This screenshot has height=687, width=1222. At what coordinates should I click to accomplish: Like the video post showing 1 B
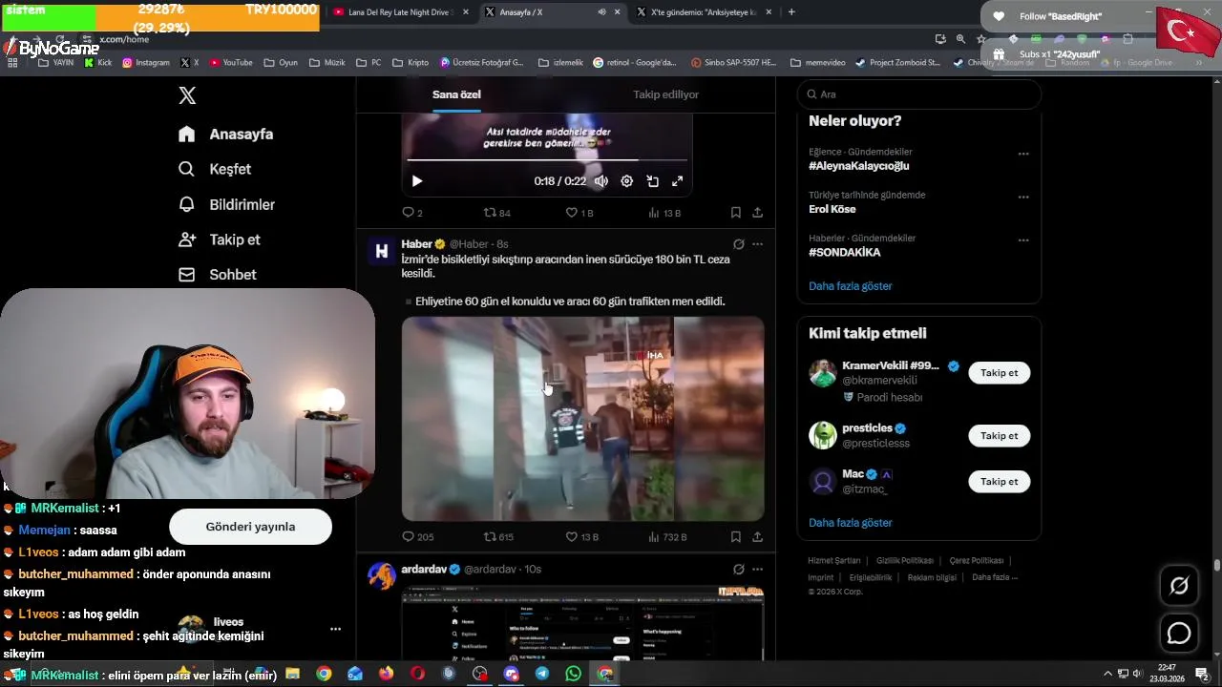579,213
